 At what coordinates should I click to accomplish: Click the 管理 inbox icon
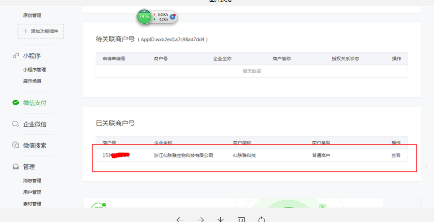[16, 167]
